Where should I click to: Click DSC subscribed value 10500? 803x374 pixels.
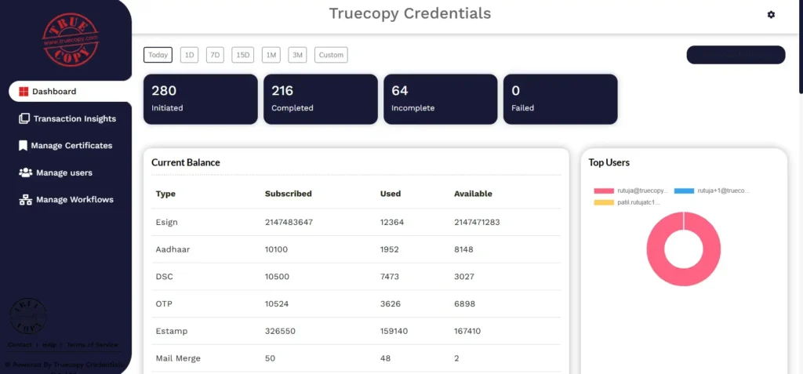277,277
